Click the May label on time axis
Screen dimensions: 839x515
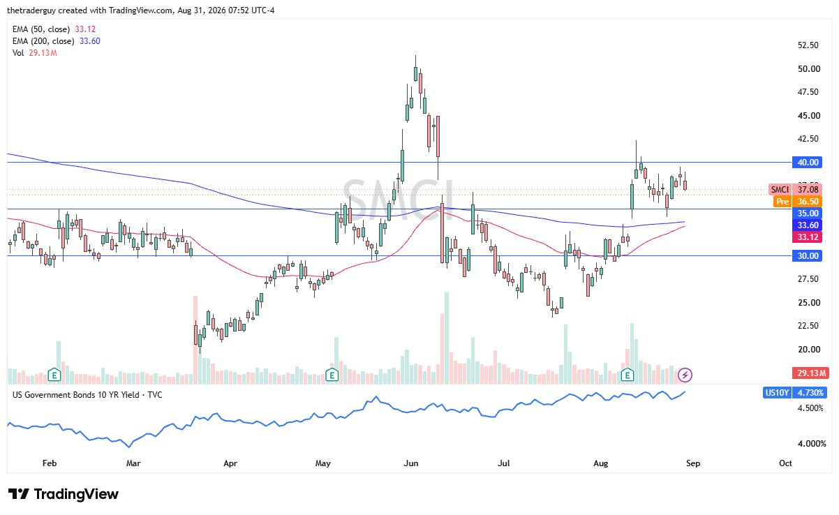[x=322, y=463]
